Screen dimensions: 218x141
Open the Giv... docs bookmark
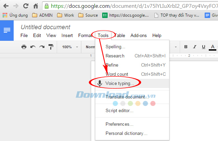coord(211,15)
